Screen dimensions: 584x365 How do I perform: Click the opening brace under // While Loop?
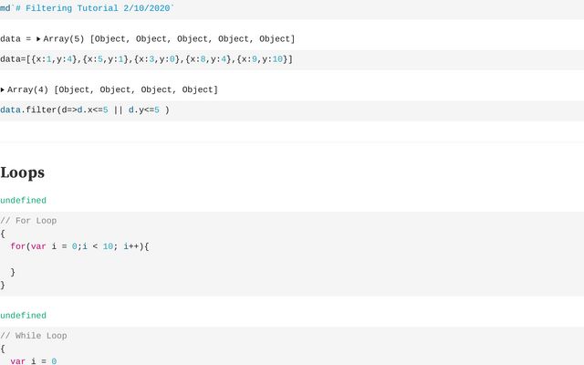(3, 349)
